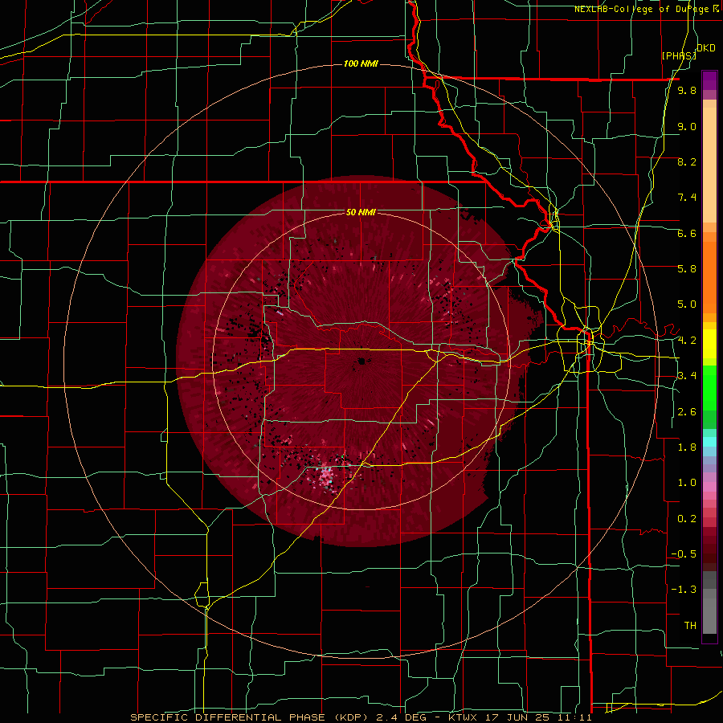Click the 9.8 value on the color scale

click(x=687, y=90)
